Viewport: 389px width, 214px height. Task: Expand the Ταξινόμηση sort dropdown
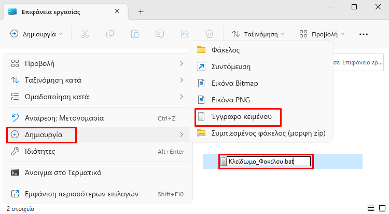pyautogui.click(x=258, y=34)
